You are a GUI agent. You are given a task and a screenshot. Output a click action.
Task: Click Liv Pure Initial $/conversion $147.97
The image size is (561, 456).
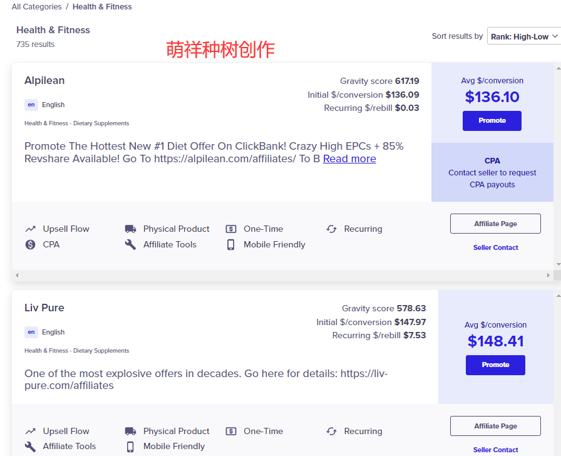(x=371, y=322)
